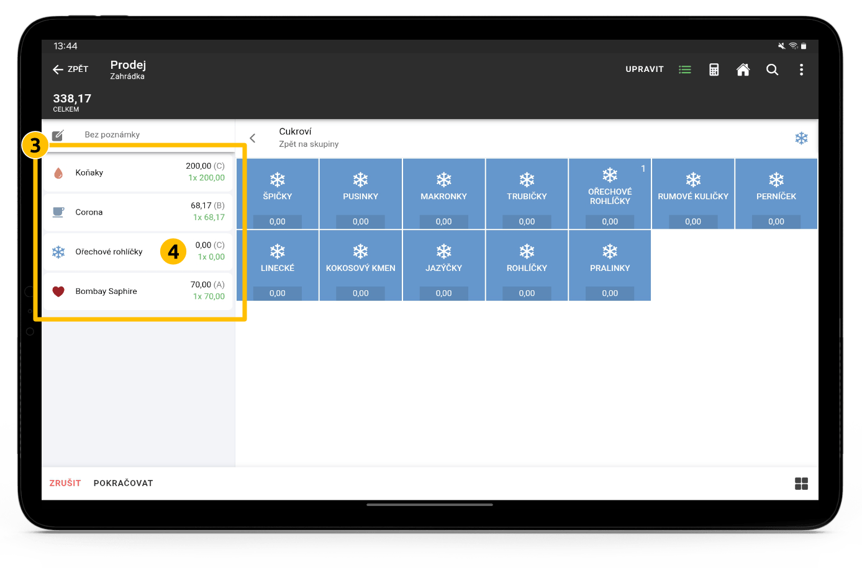Click the muted sound status icon

782,46
